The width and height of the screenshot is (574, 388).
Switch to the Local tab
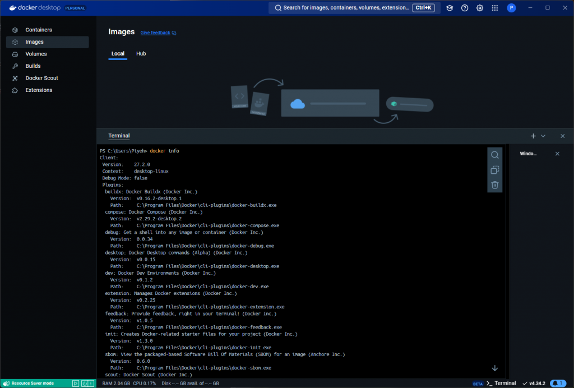click(118, 54)
